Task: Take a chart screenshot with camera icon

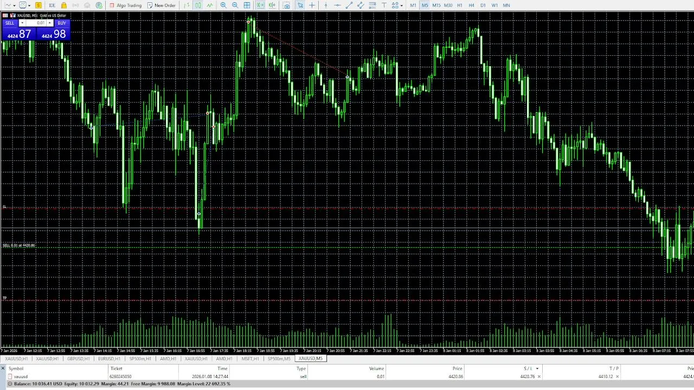Action: (x=286, y=5)
